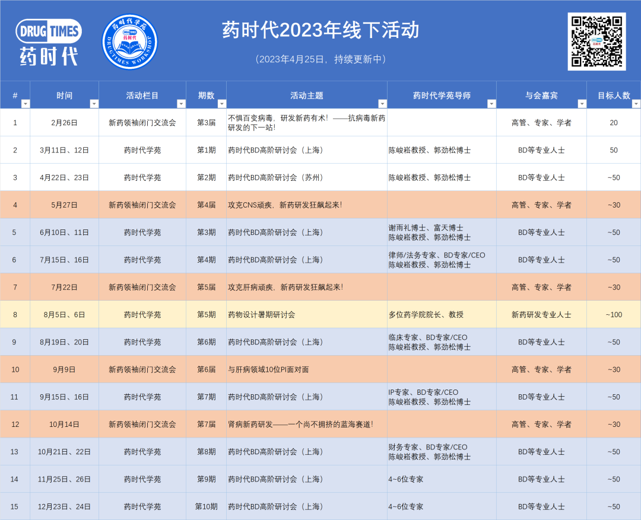This screenshot has height=520, width=641.
Task: Select the period cell 第3届
Action: click(x=206, y=123)
